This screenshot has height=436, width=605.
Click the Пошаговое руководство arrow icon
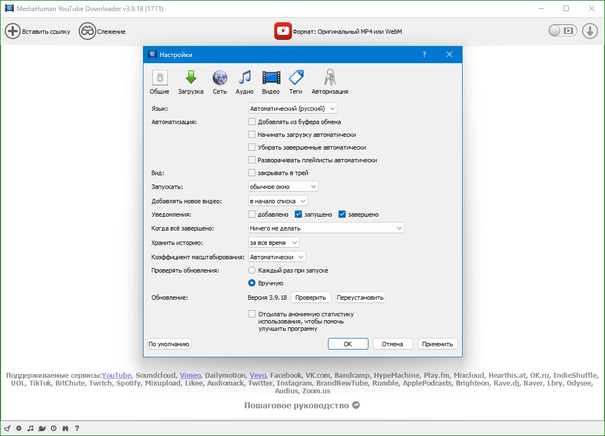356,405
